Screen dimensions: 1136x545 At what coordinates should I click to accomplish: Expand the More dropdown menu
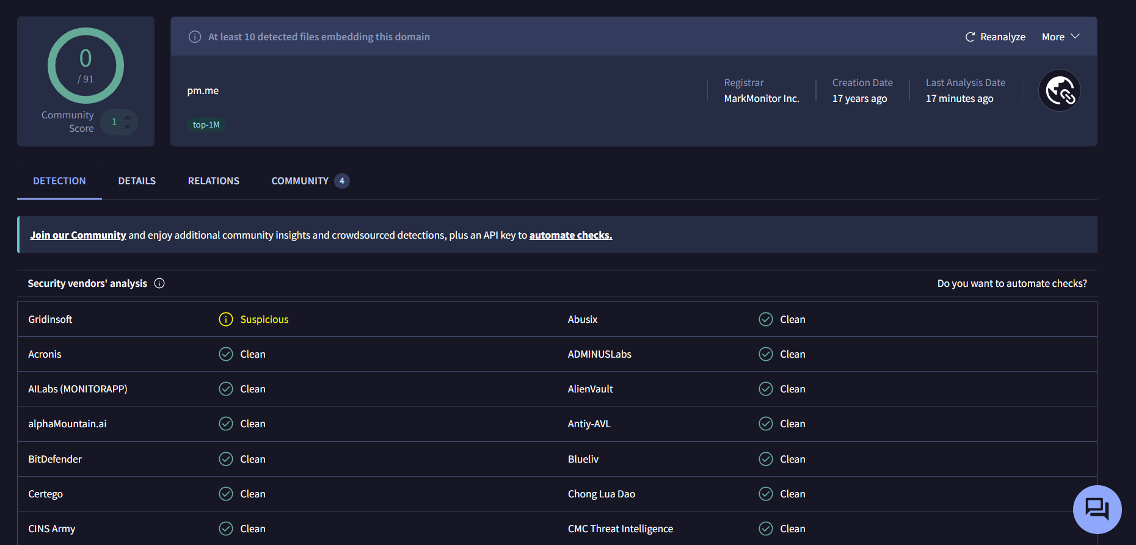pos(1061,37)
